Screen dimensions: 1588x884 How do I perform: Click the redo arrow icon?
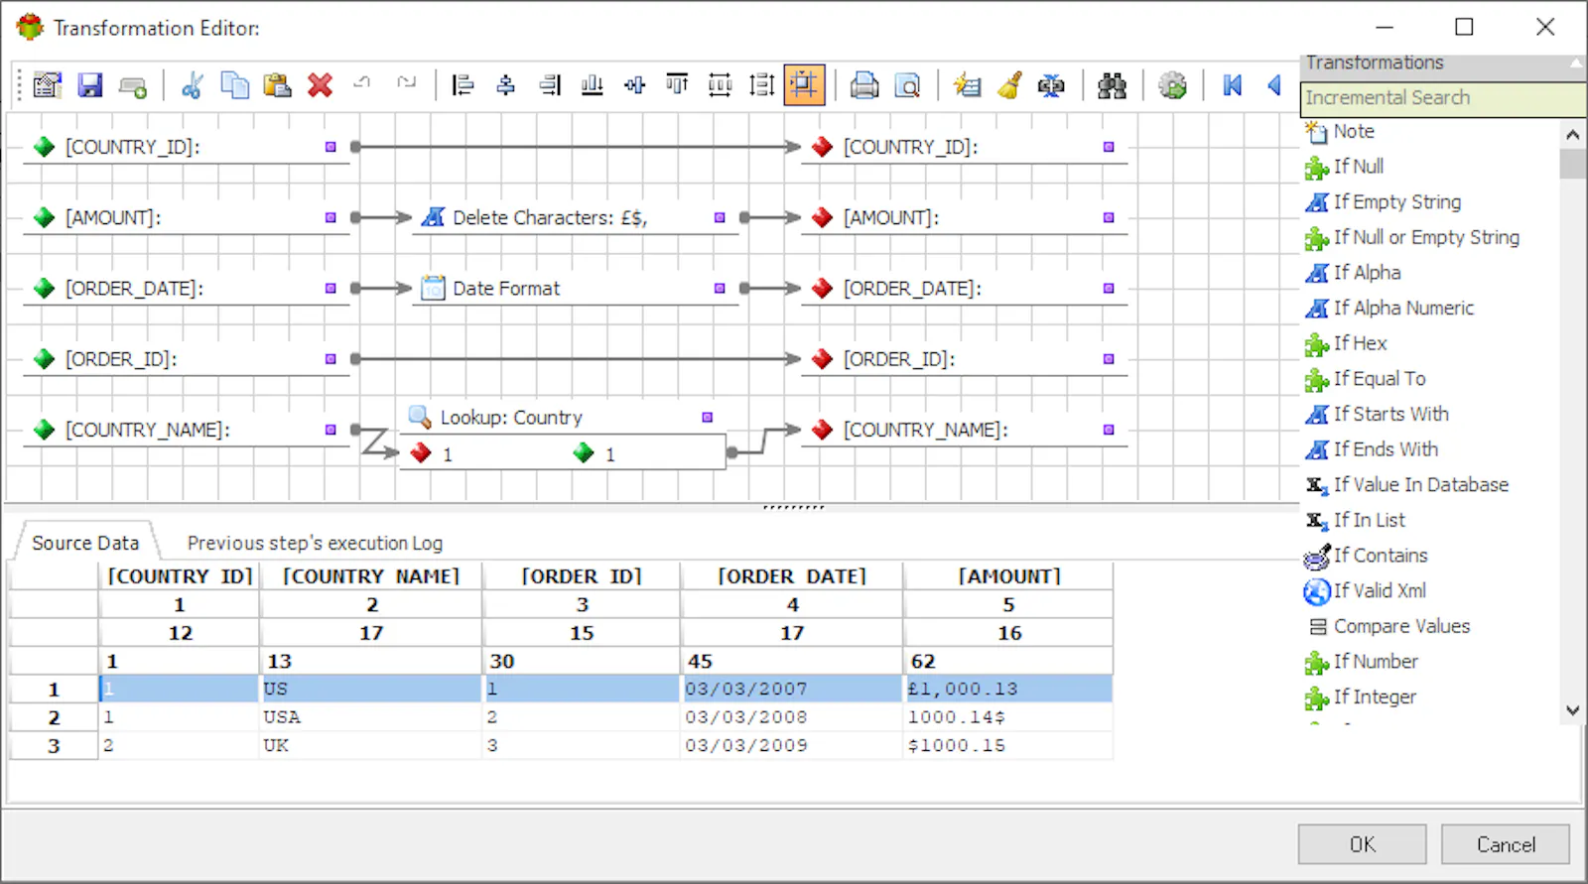[x=406, y=83]
